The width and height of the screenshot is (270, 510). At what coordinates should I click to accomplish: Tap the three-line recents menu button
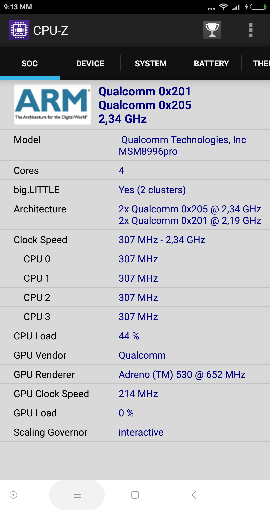(x=77, y=495)
